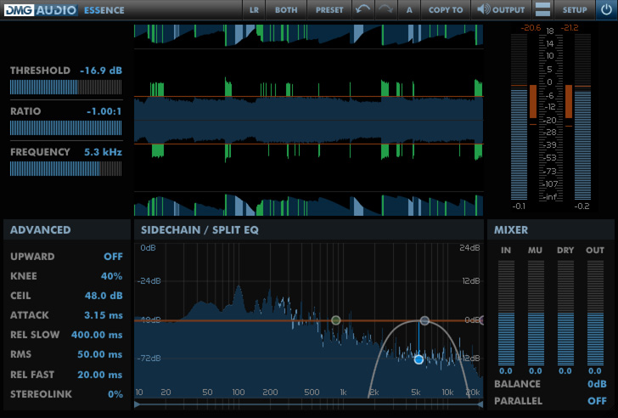The height and width of the screenshot is (418, 618).
Task: Click the DMG Audio logo
Action: tap(39, 10)
